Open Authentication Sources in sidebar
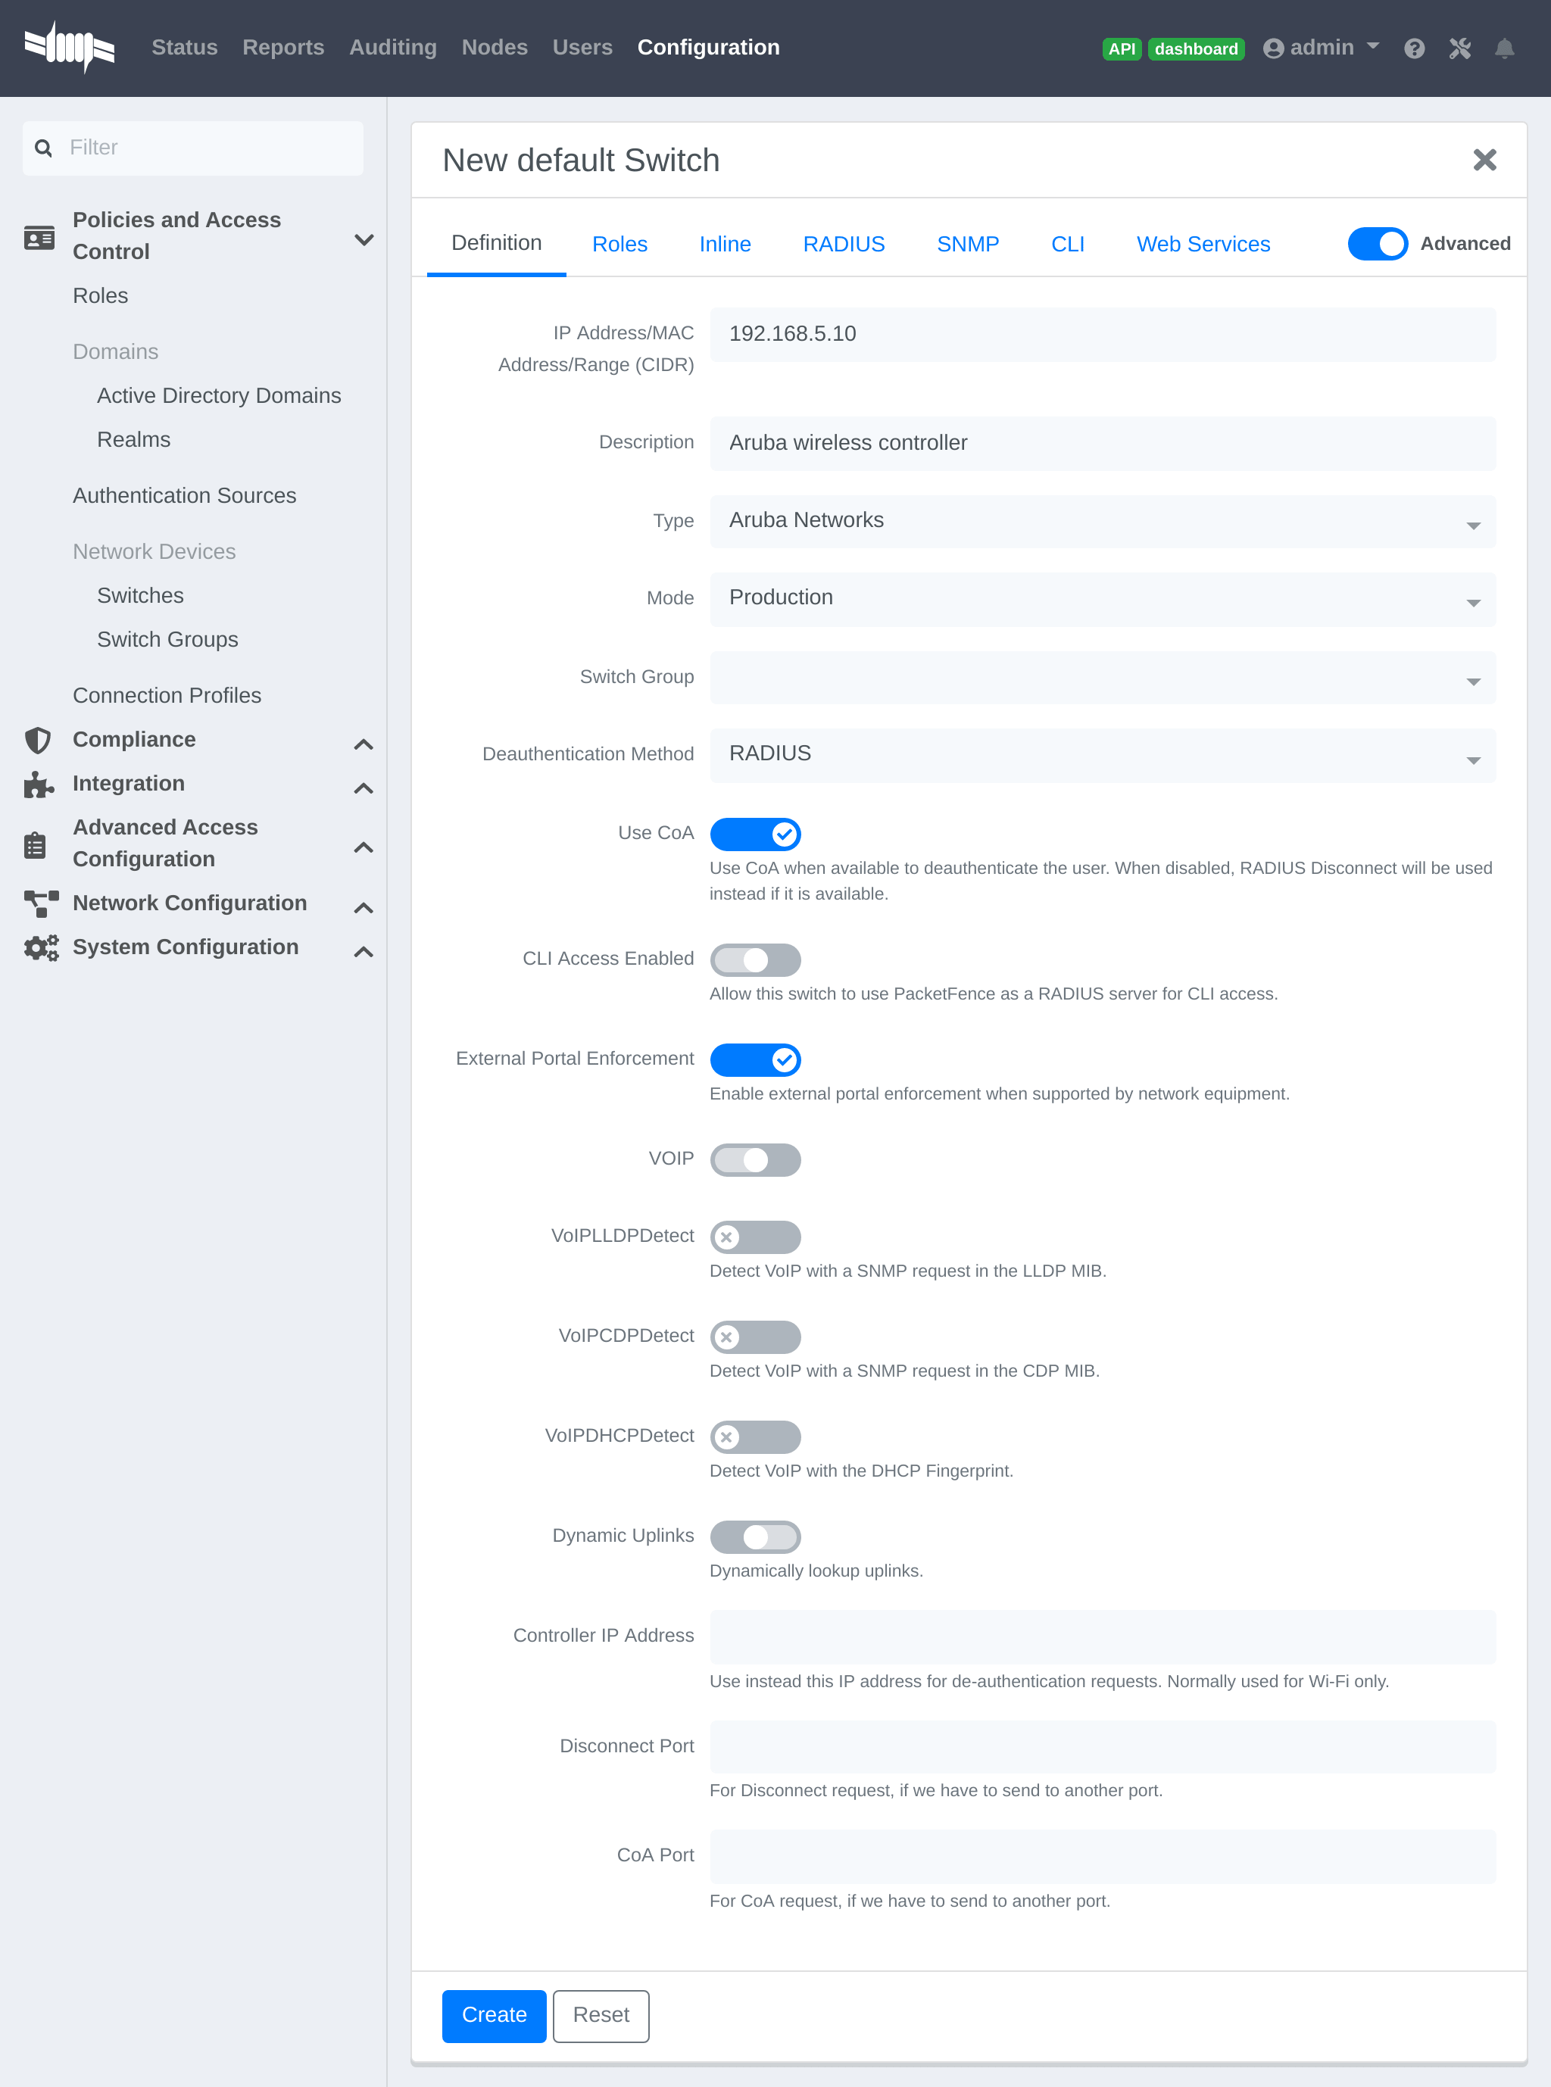The height and width of the screenshot is (2087, 1551). [x=184, y=496]
